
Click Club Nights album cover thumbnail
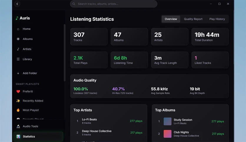click(167, 134)
